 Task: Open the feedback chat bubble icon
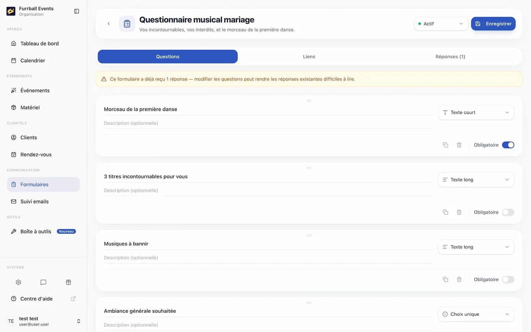point(43,282)
